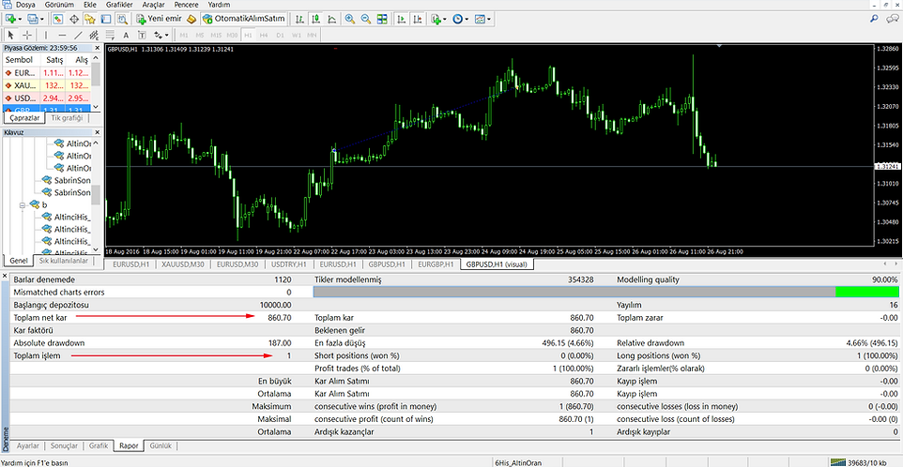Select the crosshair drawing tool
Viewport: 903px width, 467px height.
pos(27,35)
